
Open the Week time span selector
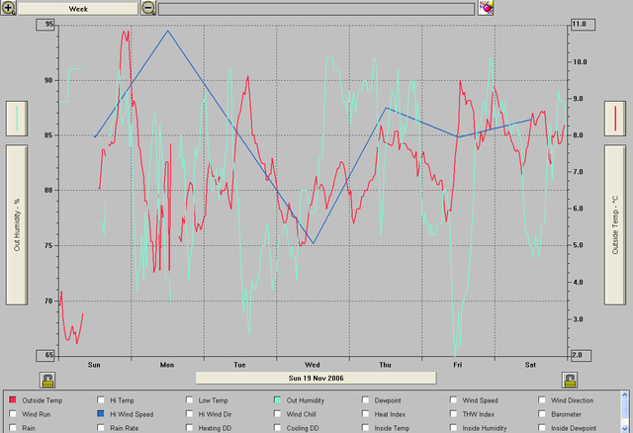point(77,8)
